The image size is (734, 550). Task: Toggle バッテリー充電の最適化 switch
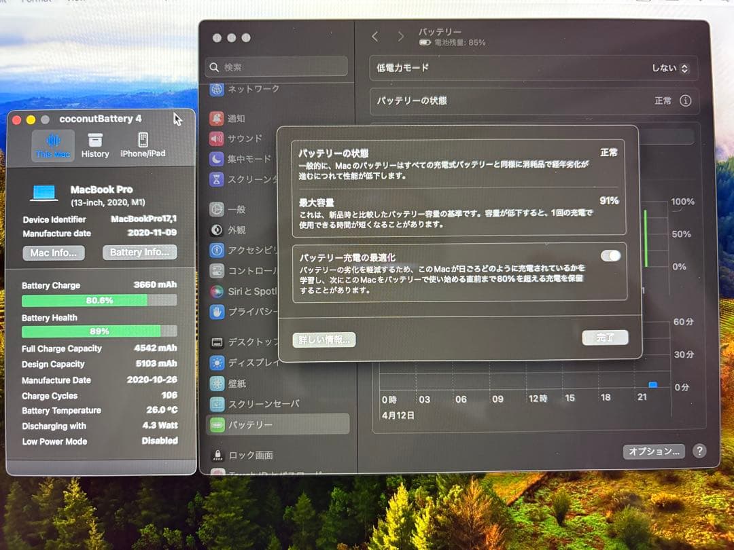pyautogui.click(x=610, y=255)
